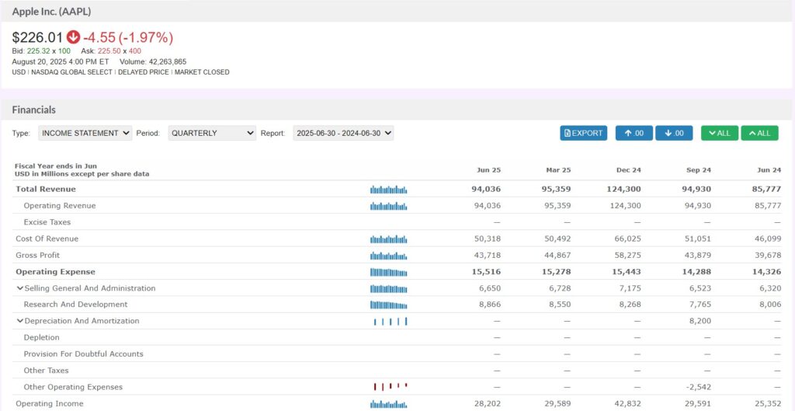The image size is (795, 411).
Task: Click the Gross Profit sparkline chart
Action: pyautogui.click(x=388, y=256)
